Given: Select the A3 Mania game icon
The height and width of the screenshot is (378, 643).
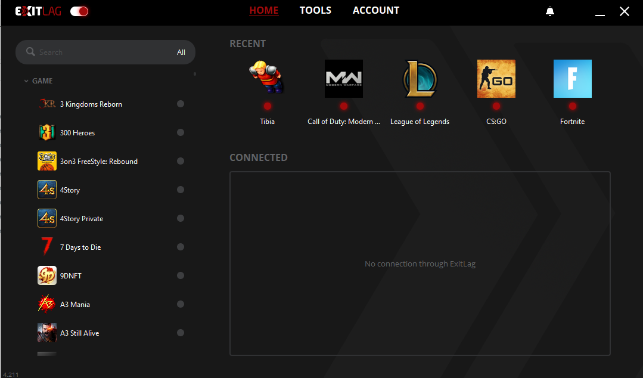Looking at the screenshot, I should [47, 304].
